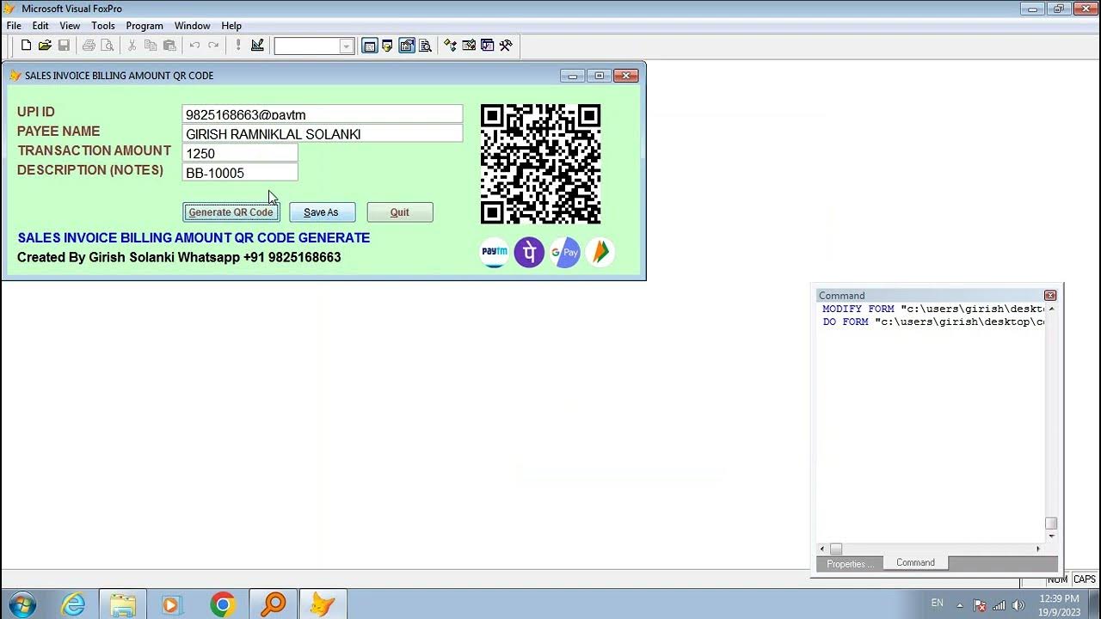The image size is (1101, 619).
Task: Toggle the Data Session window toolbar icon
Action: (387, 46)
